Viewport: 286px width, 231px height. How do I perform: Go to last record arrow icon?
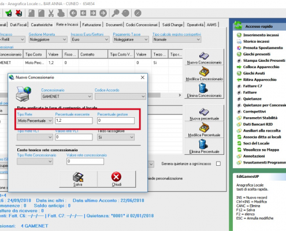click(x=103, y=13)
